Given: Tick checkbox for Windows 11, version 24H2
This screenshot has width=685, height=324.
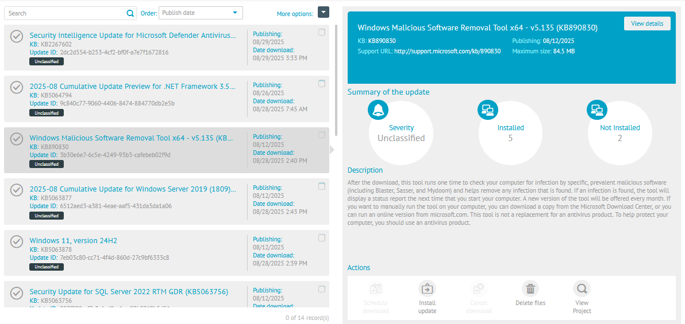Looking at the screenshot, I should [322, 237].
